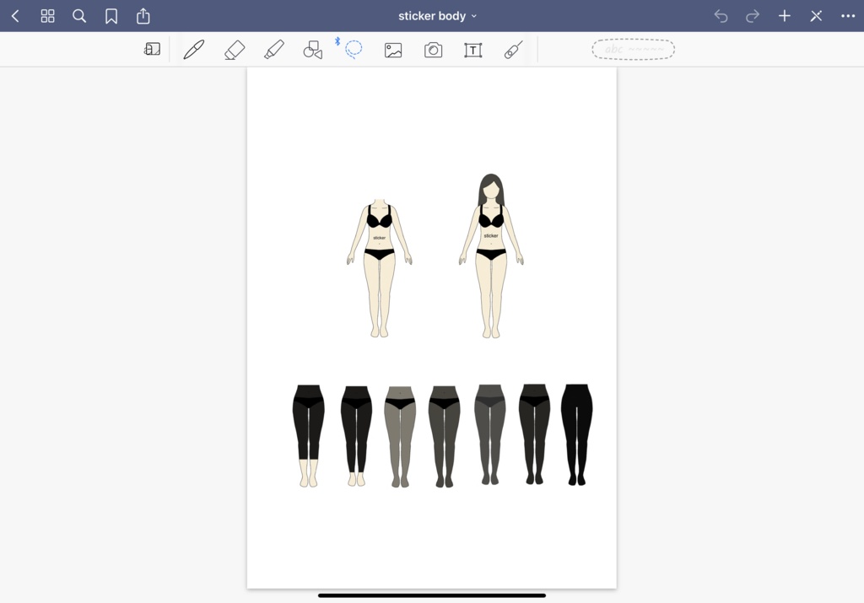The height and width of the screenshot is (603, 864).
Task: Select the ankle-length black leggings sticker
Action: click(357, 436)
